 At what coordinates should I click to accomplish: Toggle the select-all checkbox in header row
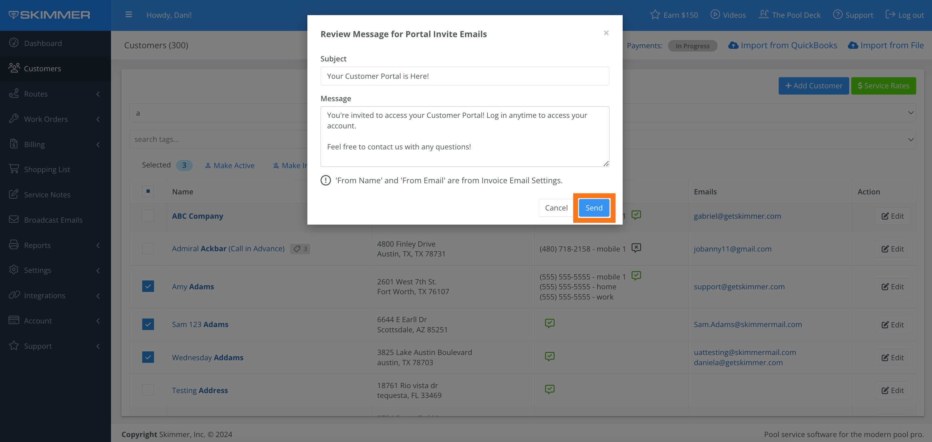point(148,191)
